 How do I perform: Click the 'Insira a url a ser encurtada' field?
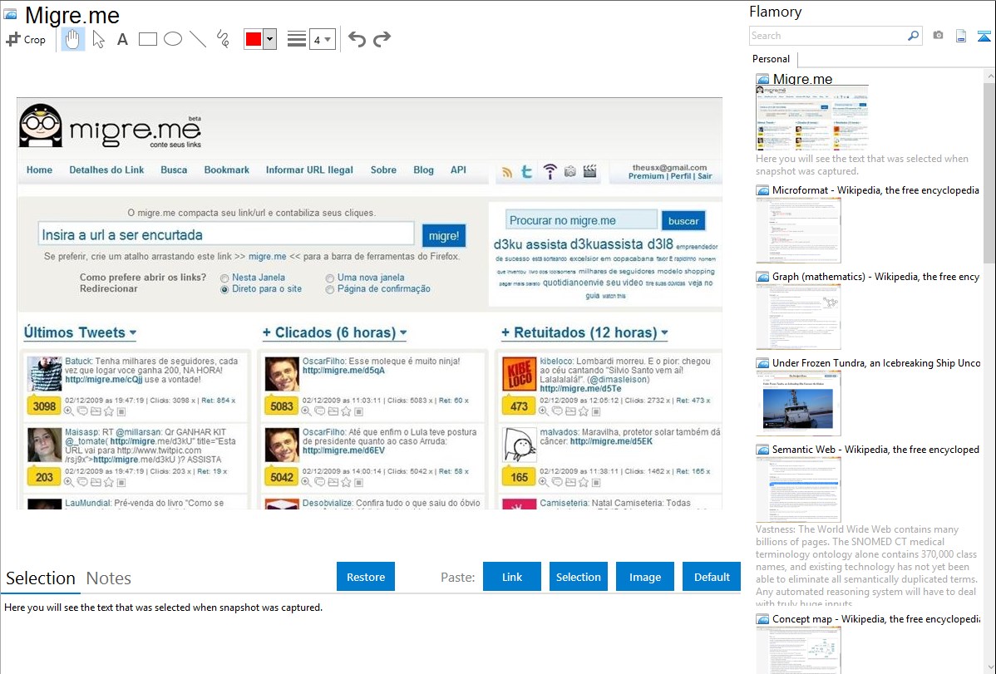[x=226, y=234]
